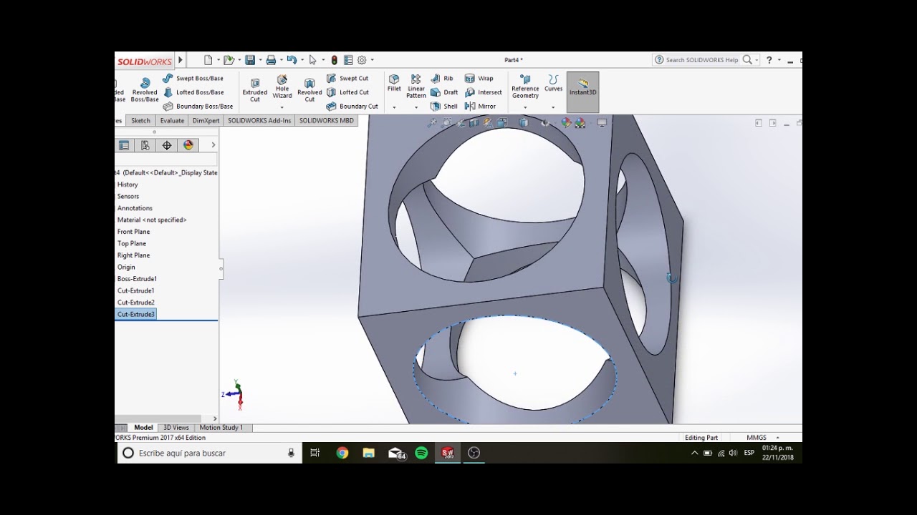
Task: Open Motion Study 1 tab
Action: (x=221, y=428)
